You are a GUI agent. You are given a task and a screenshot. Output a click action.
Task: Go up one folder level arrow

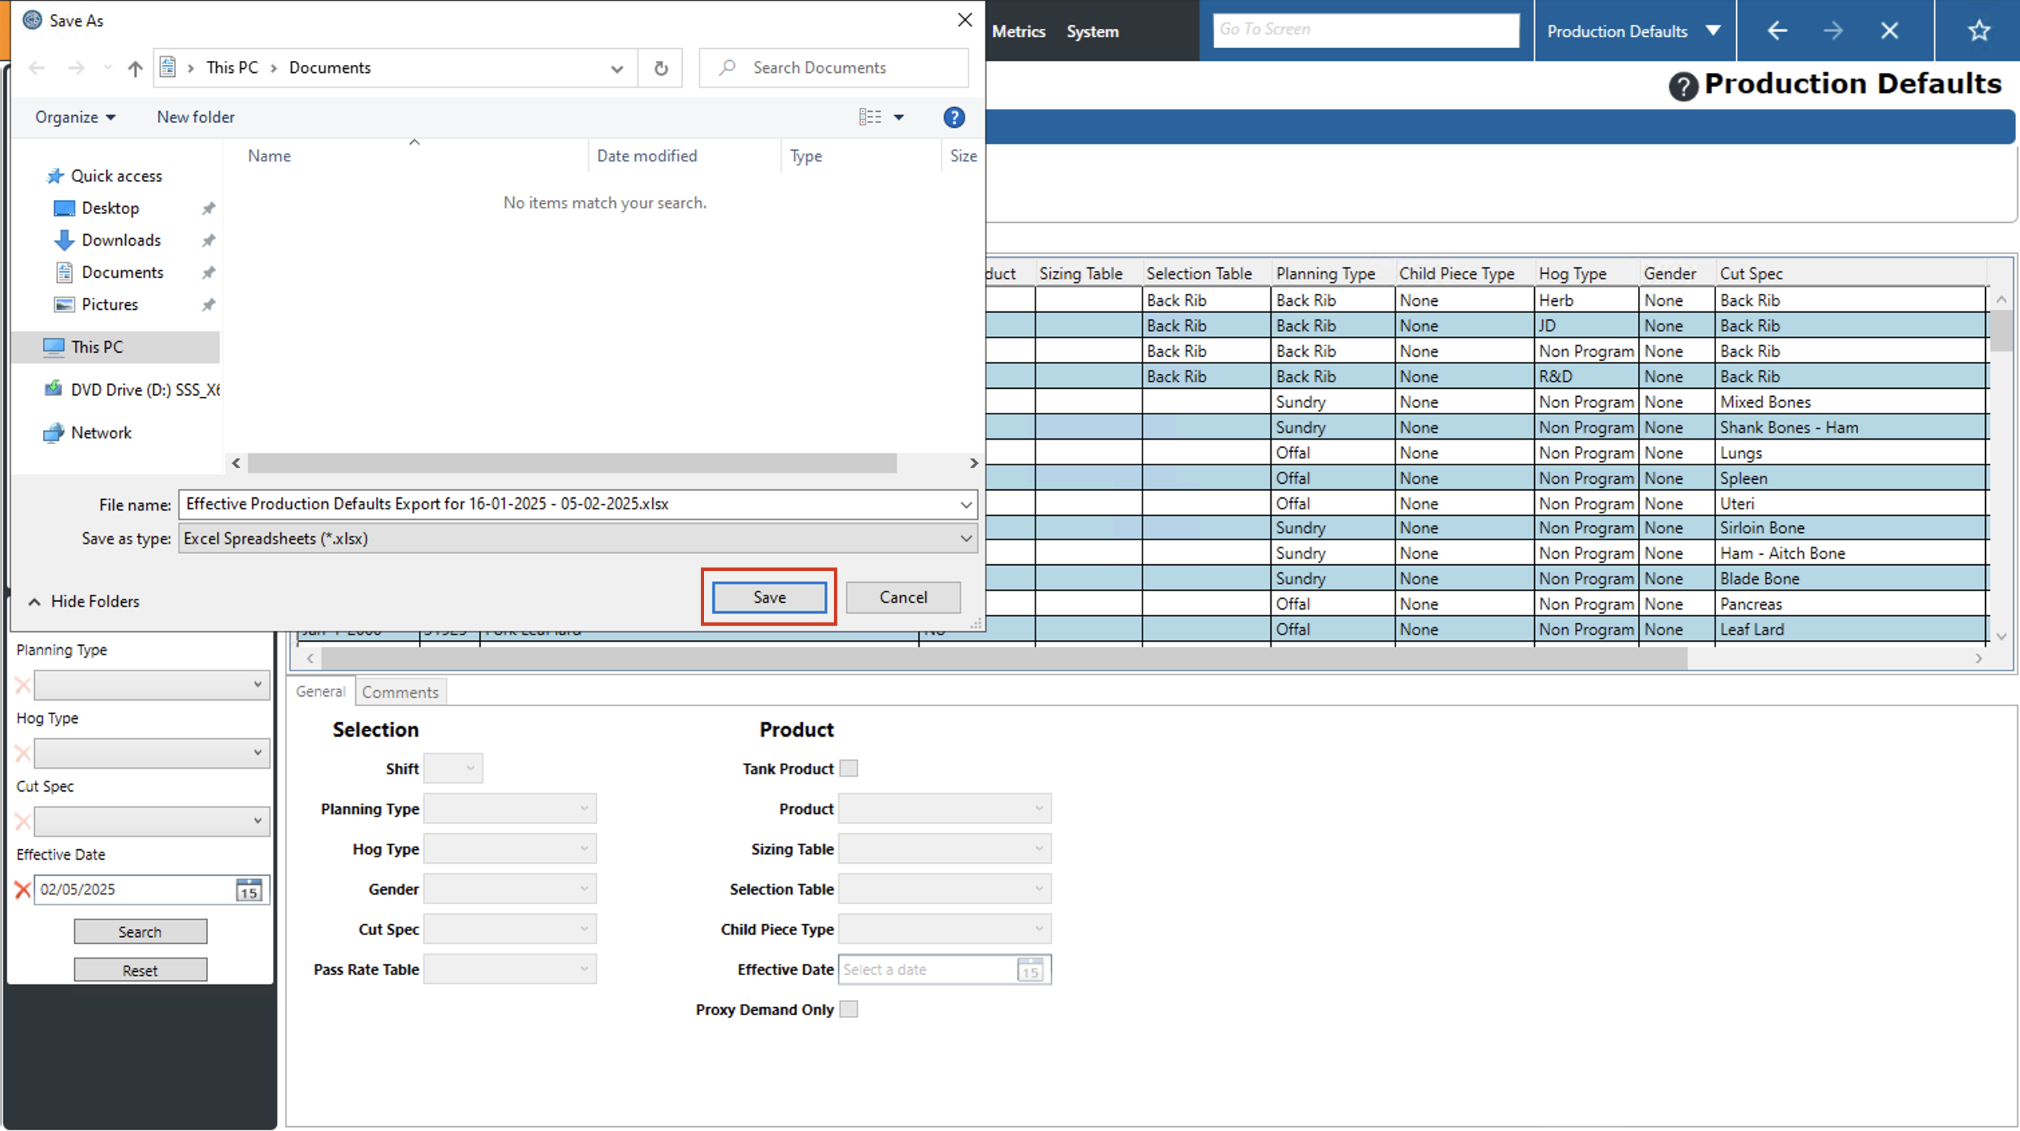coord(135,68)
